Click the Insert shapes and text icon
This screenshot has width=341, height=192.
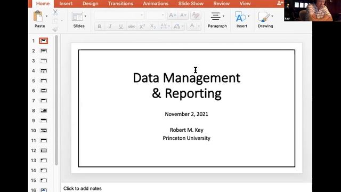pyautogui.click(x=240, y=17)
